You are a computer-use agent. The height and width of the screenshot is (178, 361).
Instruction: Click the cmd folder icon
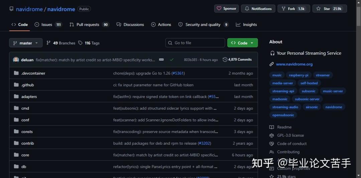[16, 108]
